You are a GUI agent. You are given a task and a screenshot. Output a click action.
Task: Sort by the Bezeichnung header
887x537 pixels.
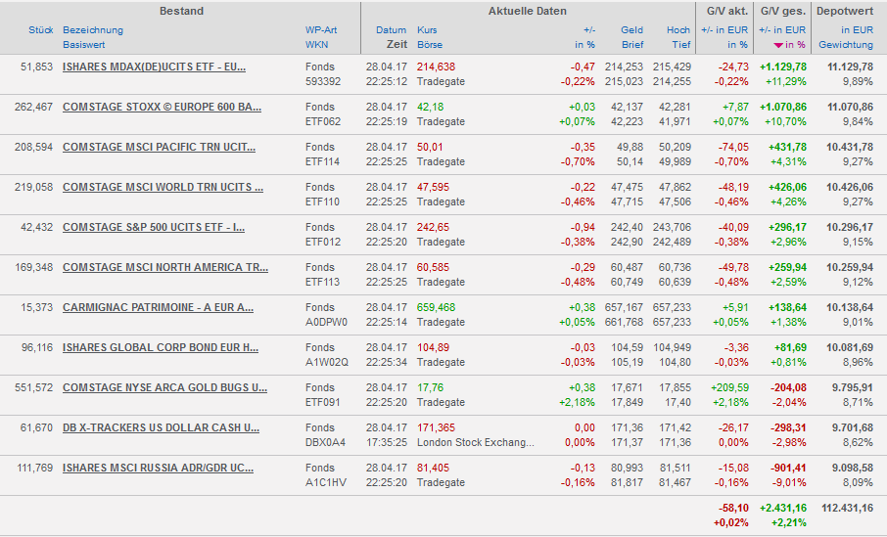click(x=93, y=30)
